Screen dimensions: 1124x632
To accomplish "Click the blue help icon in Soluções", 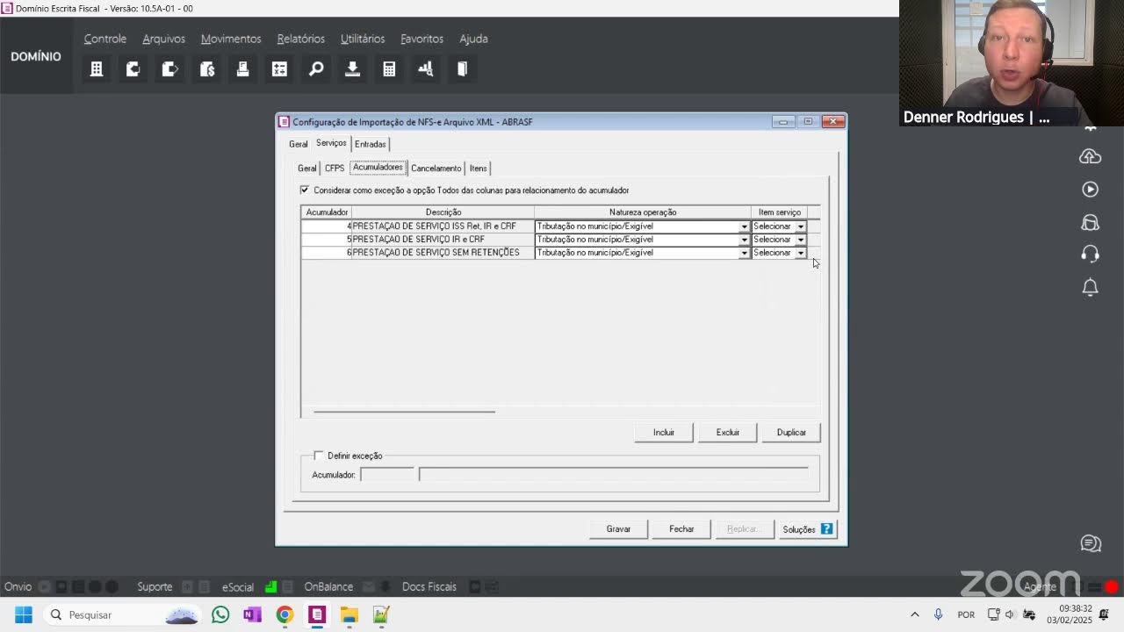I will click(826, 528).
